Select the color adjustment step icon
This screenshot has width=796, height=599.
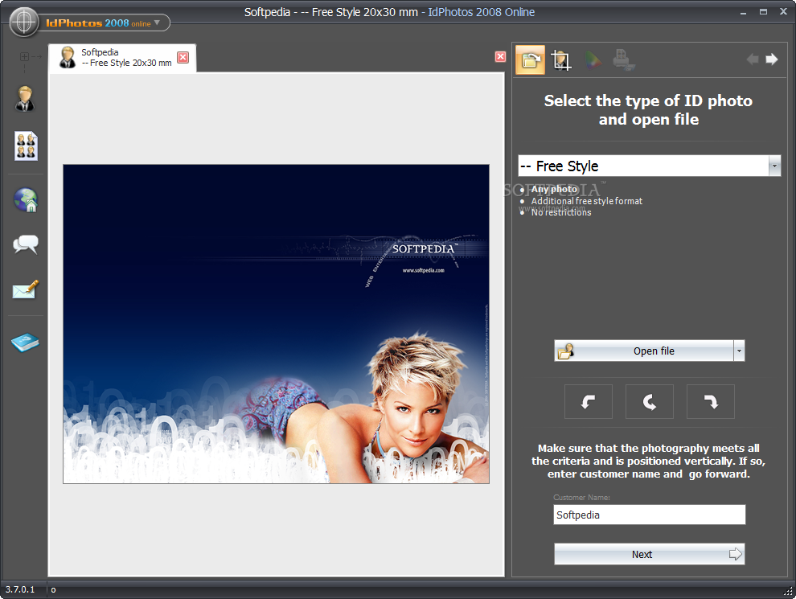tap(593, 60)
